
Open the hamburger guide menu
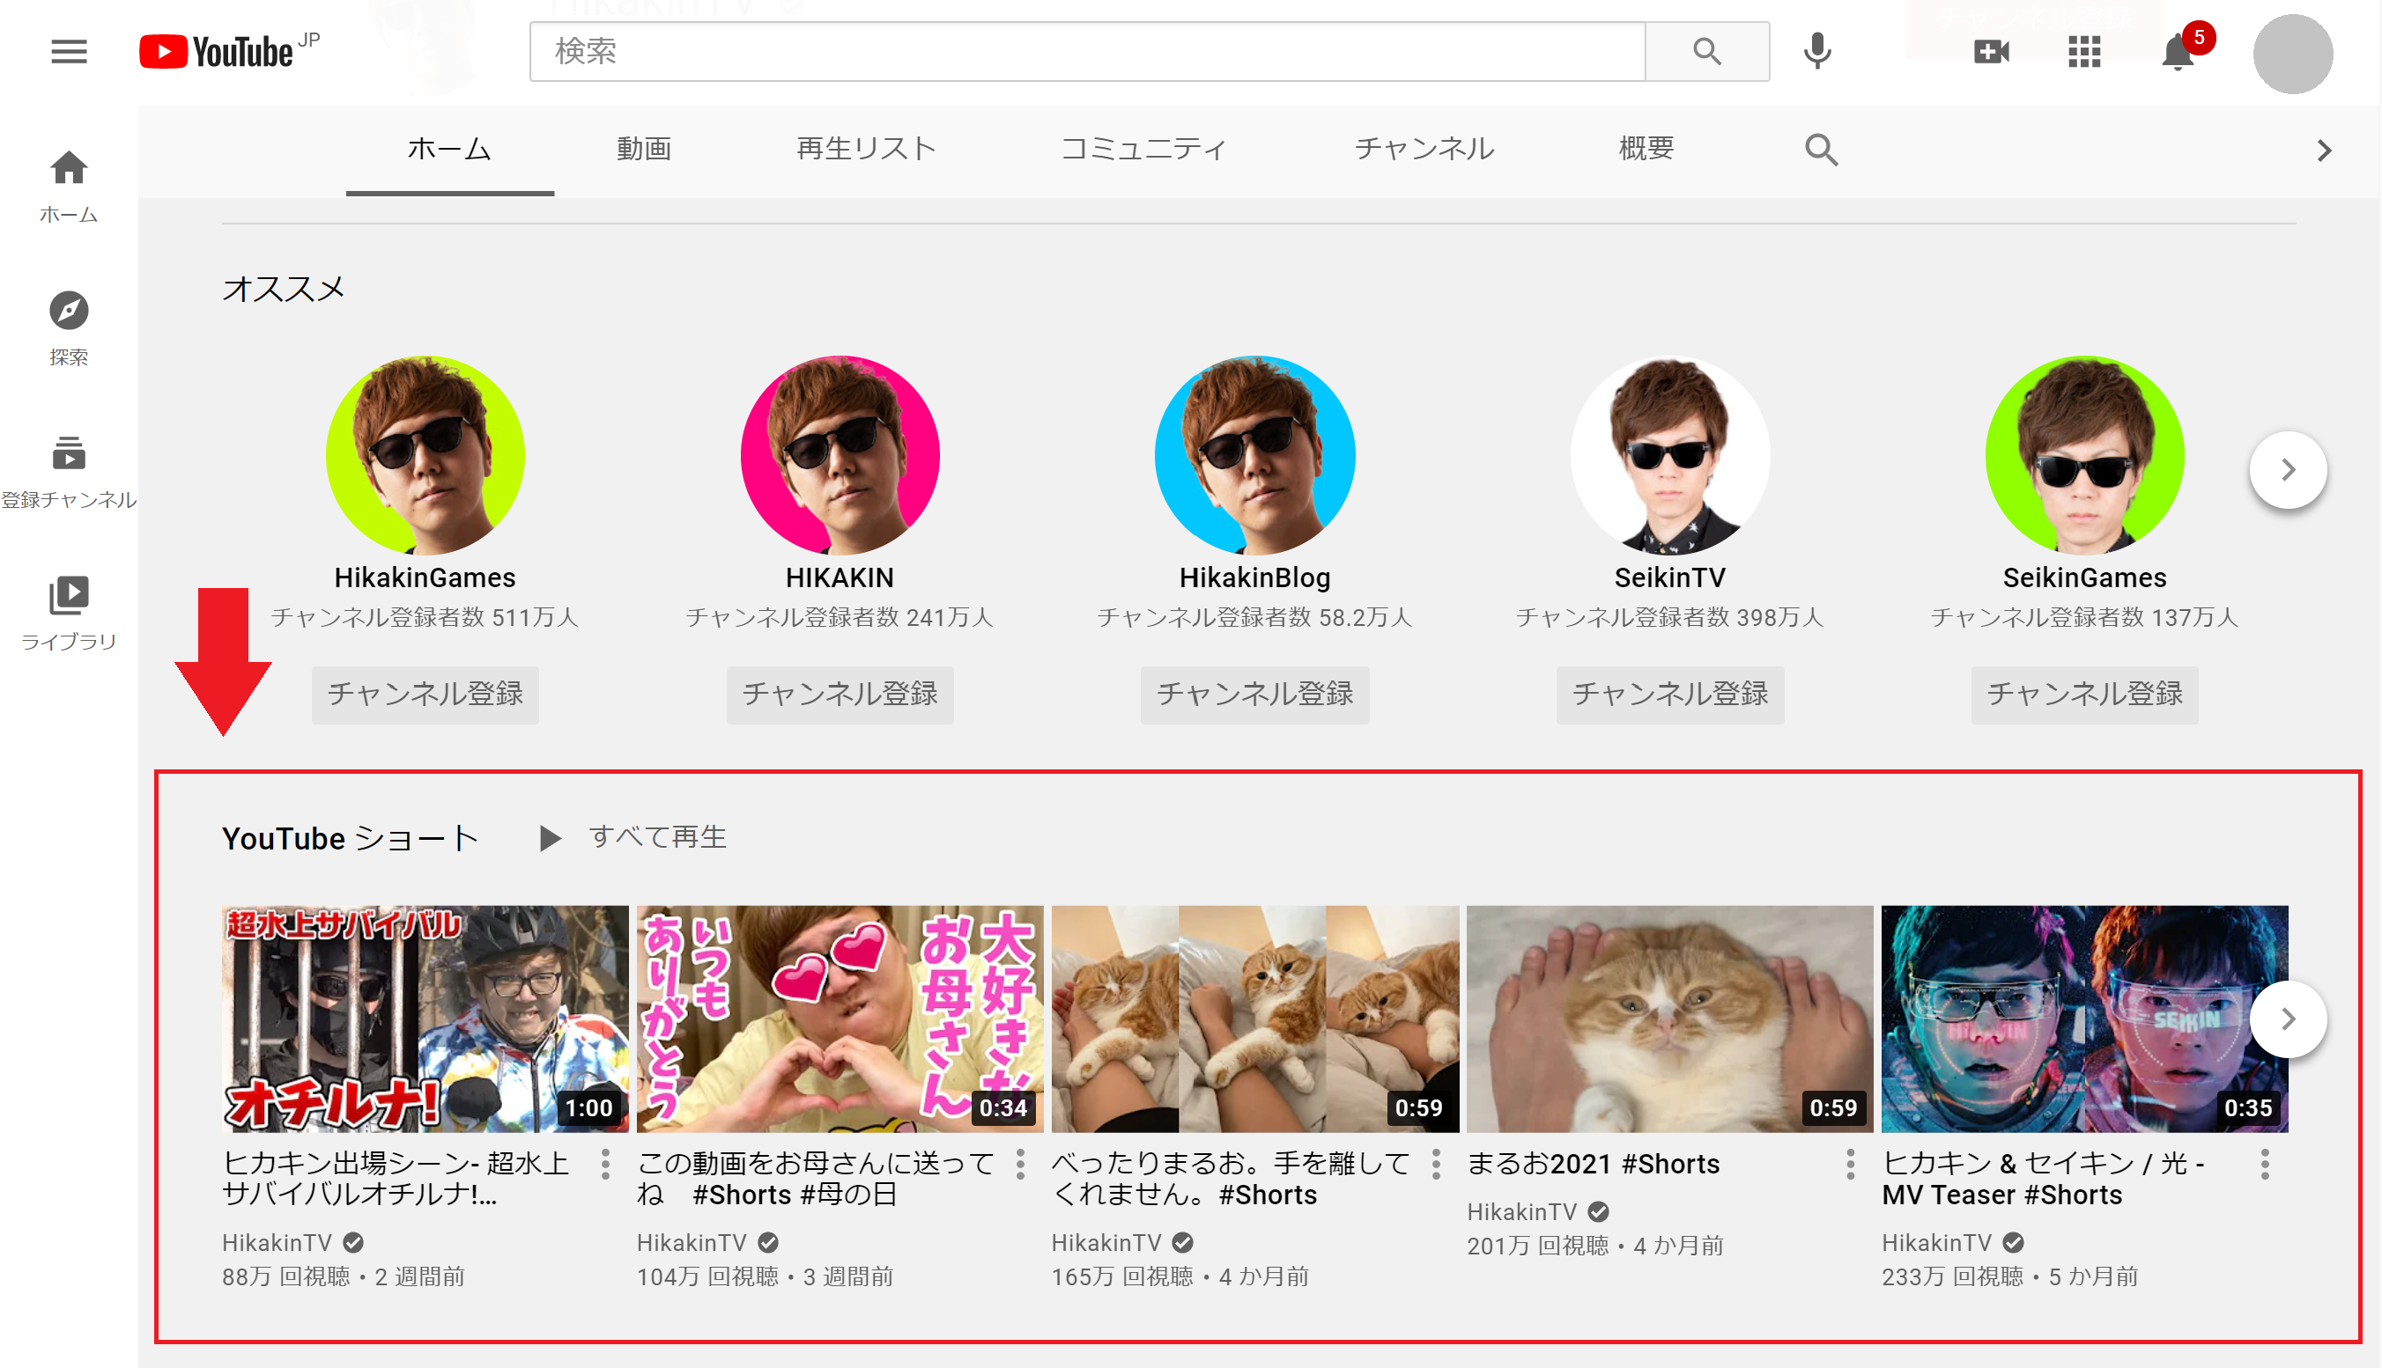coord(69,51)
